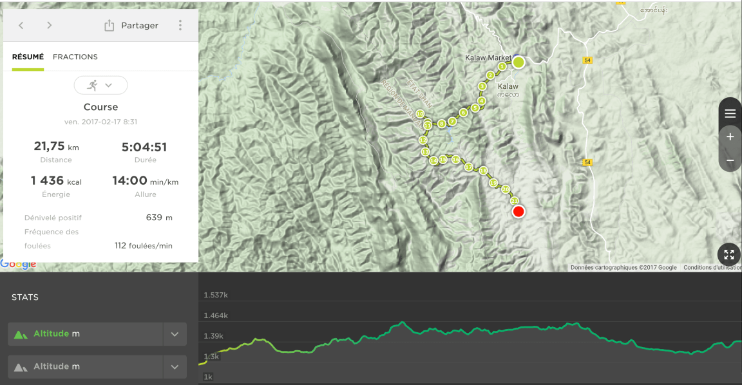Go to the previous activity arrow
This screenshot has height=385, width=742.
21,25
